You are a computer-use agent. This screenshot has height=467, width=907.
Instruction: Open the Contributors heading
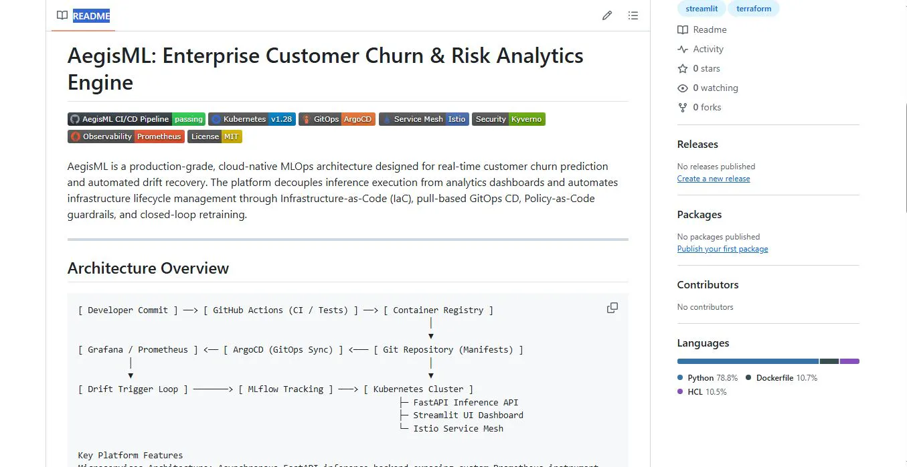click(708, 285)
